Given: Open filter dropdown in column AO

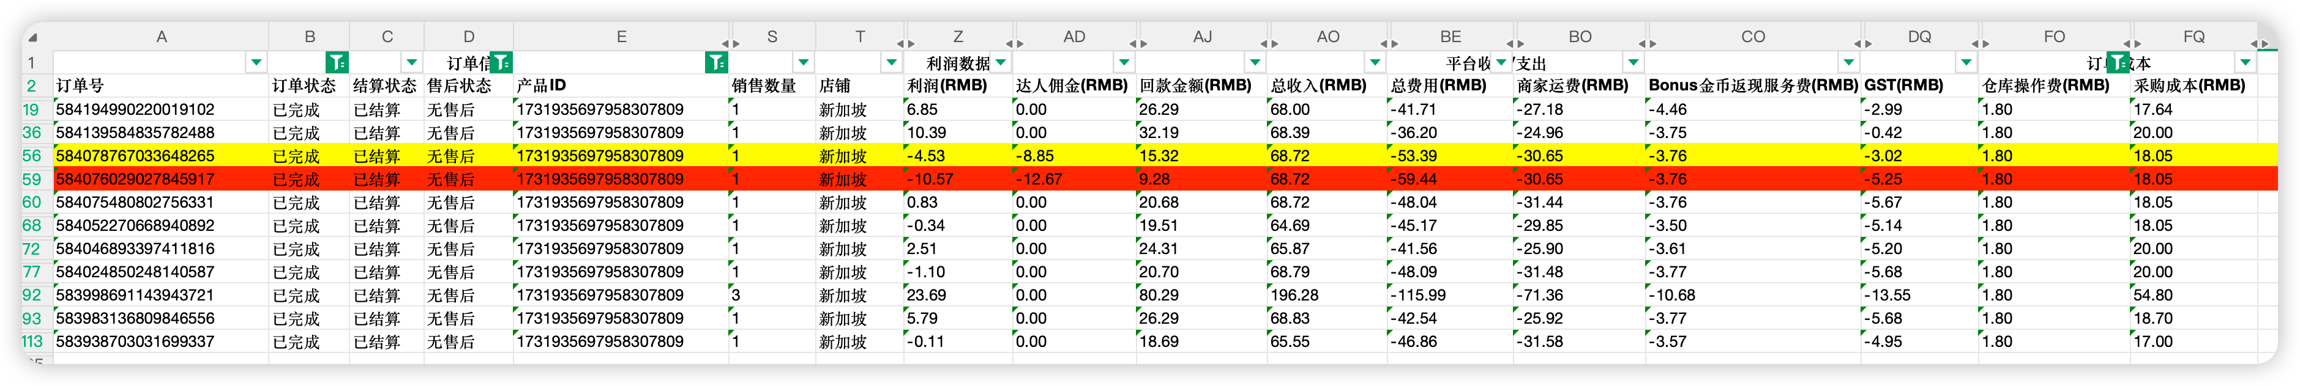Looking at the screenshot, I should pyautogui.click(x=1375, y=62).
